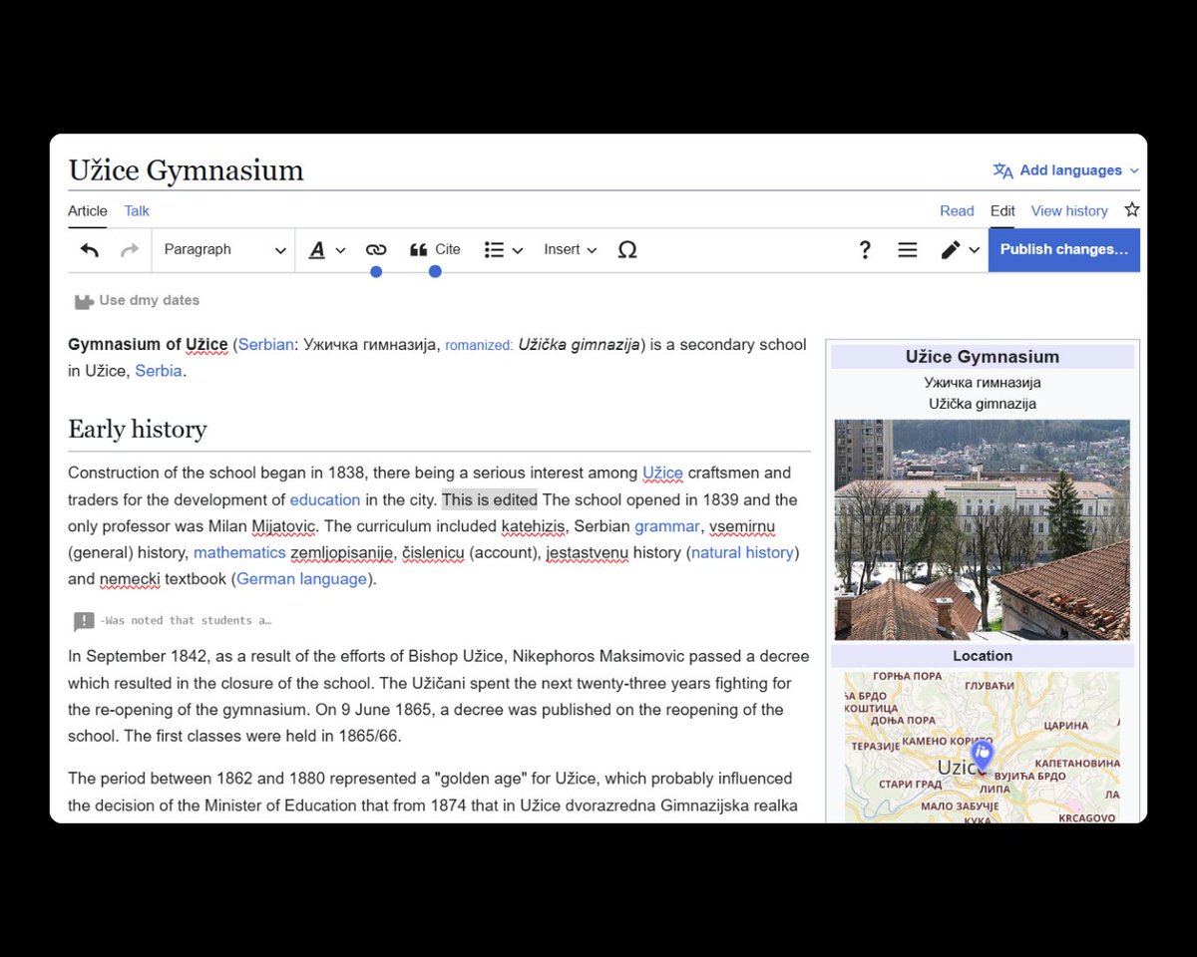Follow the Serbian language link

tap(266, 345)
